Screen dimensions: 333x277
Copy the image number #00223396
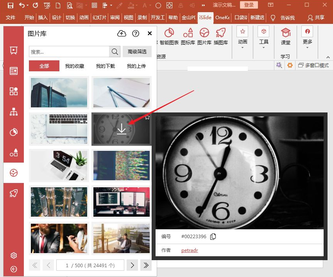click(x=213, y=237)
